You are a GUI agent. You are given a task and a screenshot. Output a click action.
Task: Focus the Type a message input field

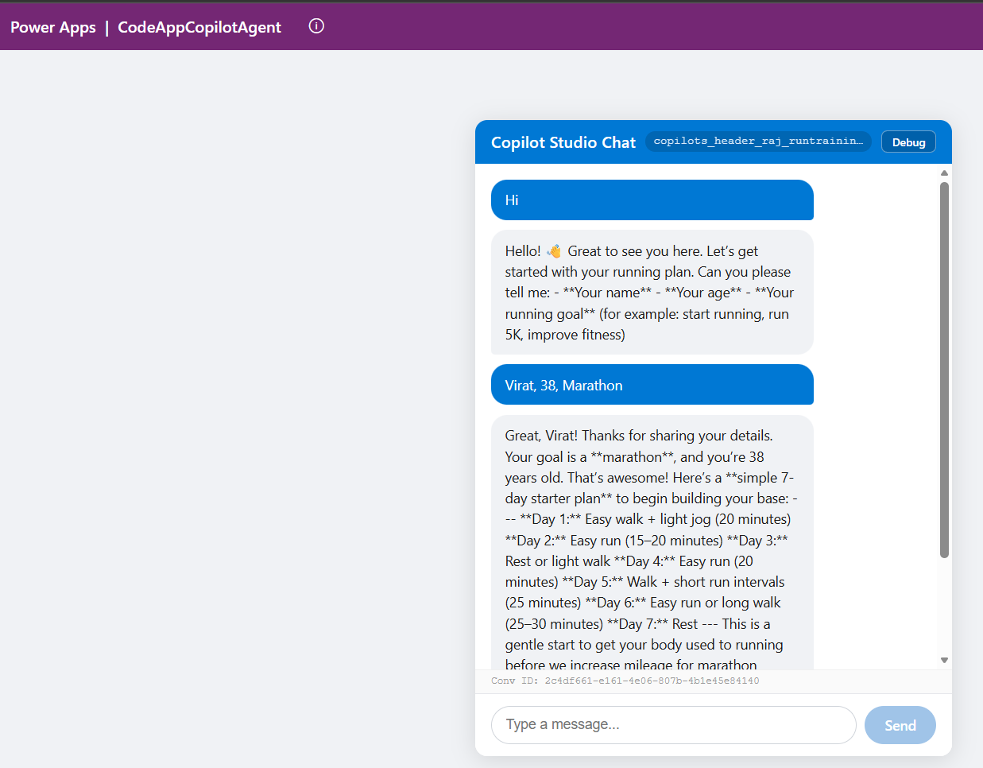pos(673,724)
